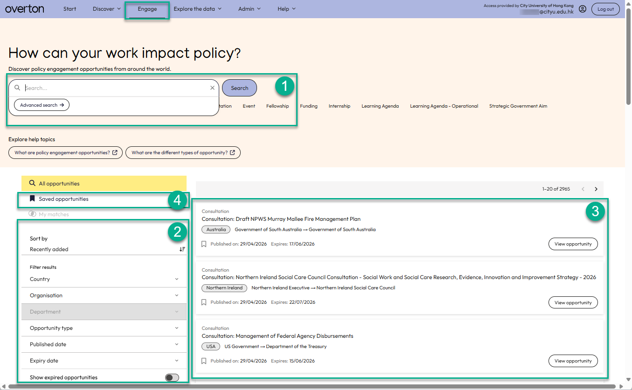The image size is (632, 390).
Task: Go to next results page arrow
Action: pyautogui.click(x=596, y=189)
